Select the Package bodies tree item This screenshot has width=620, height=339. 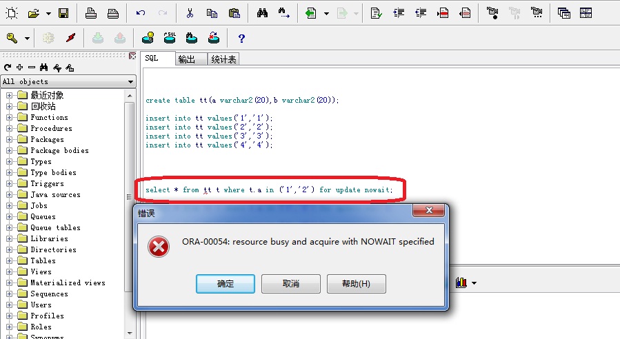[60, 150]
